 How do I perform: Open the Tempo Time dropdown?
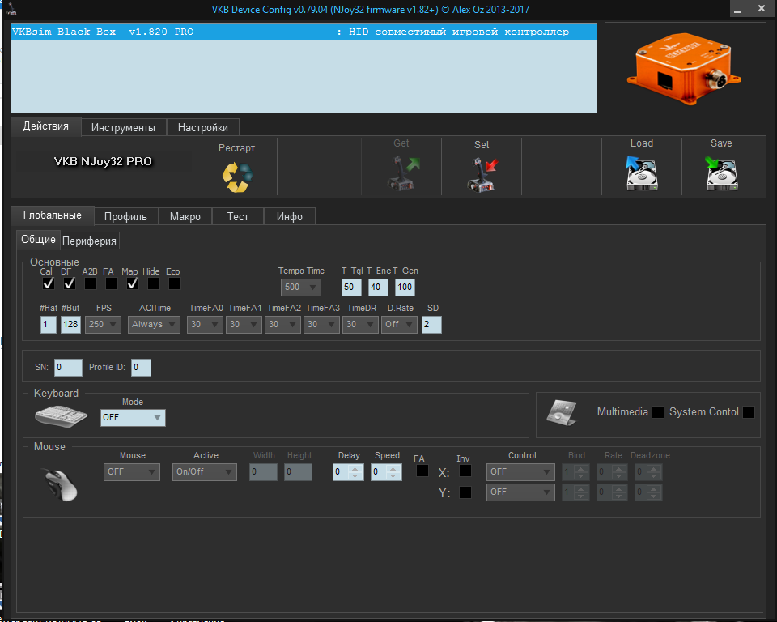301,288
